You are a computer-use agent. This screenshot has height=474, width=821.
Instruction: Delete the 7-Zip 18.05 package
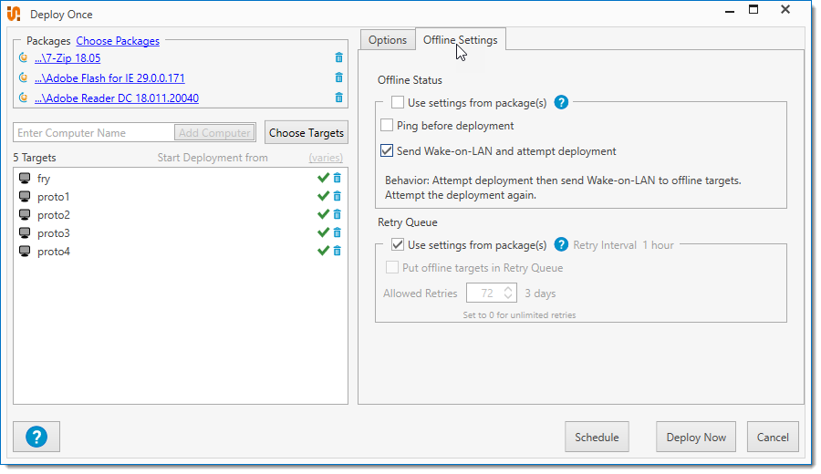[x=338, y=58]
